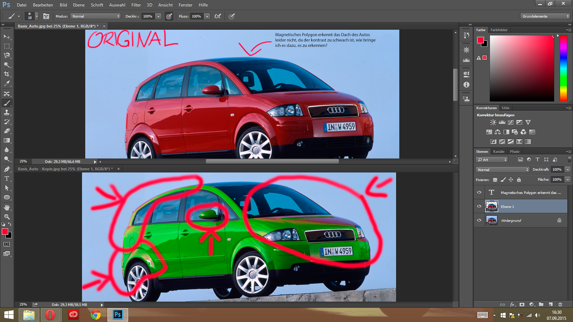
Task: Open Google Chrome from the taskbar
Action: [96, 315]
